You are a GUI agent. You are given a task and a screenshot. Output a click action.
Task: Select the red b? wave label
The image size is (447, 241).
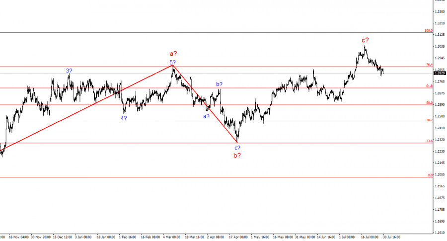(237, 156)
